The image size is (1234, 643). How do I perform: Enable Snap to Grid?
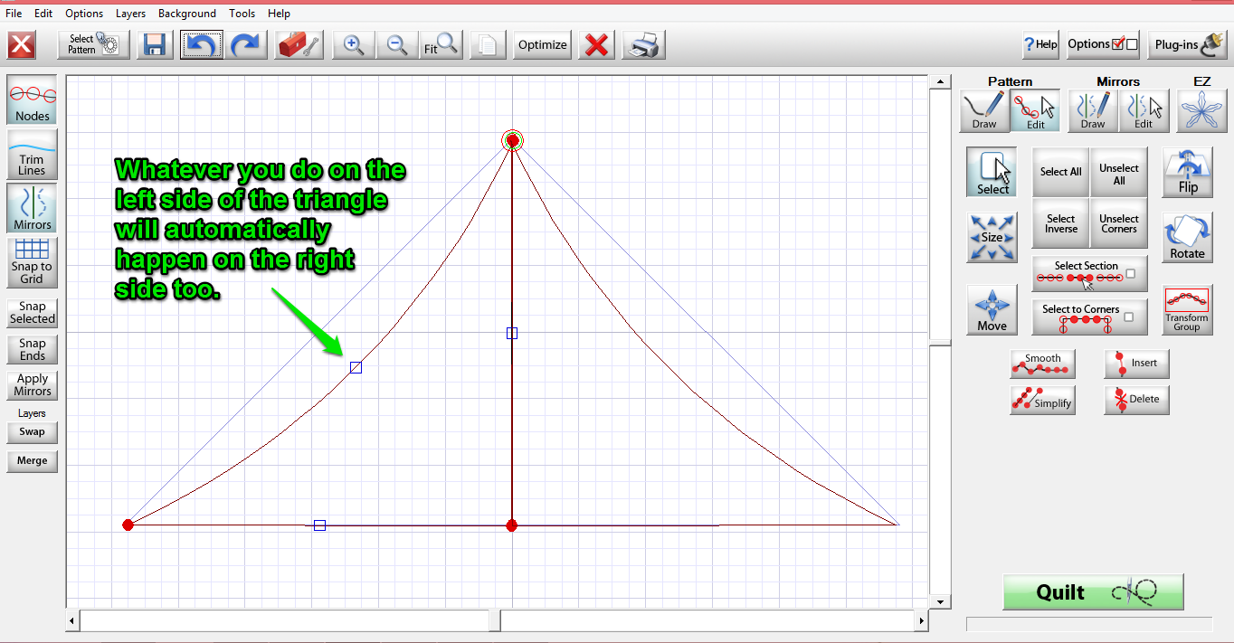point(33,262)
